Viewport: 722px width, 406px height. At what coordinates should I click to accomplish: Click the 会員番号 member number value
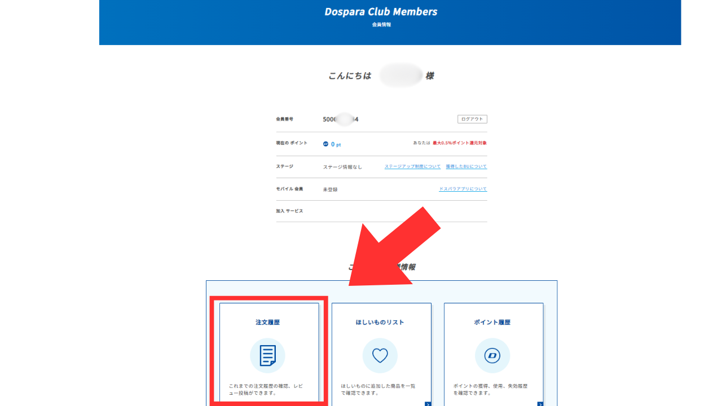pyautogui.click(x=341, y=120)
